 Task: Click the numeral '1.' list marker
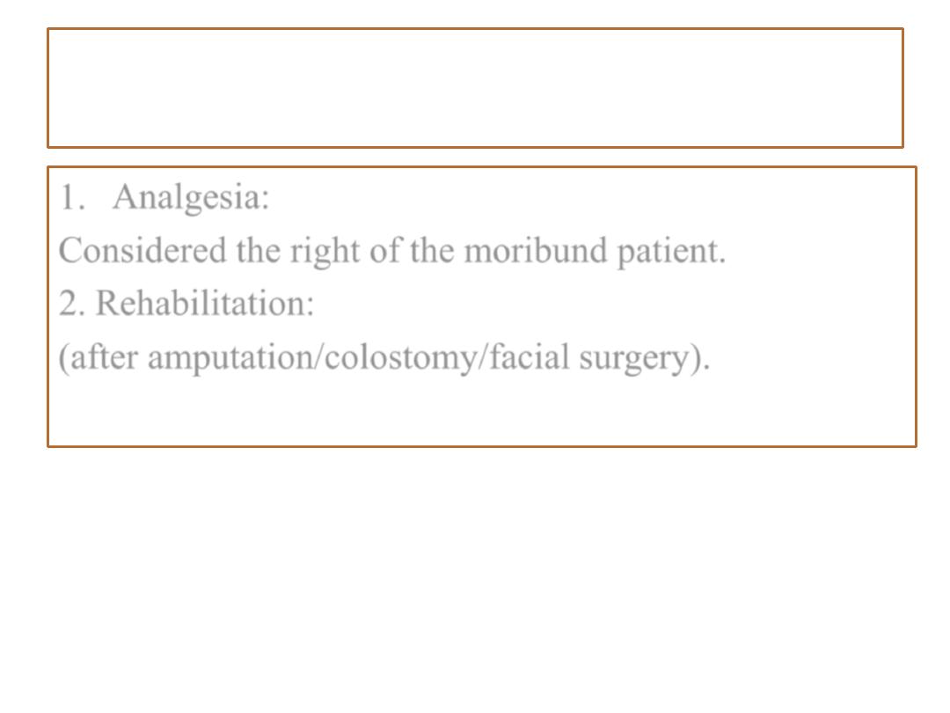pos(72,198)
